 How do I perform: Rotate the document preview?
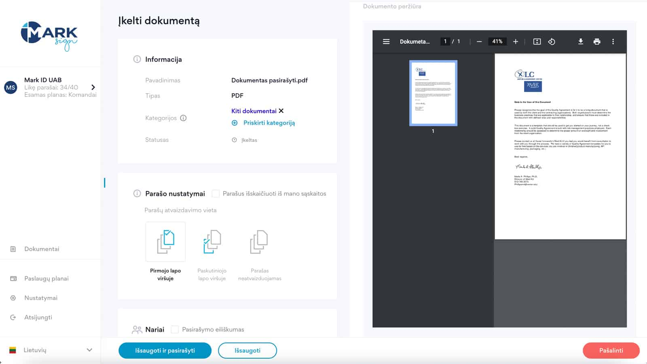(552, 42)
